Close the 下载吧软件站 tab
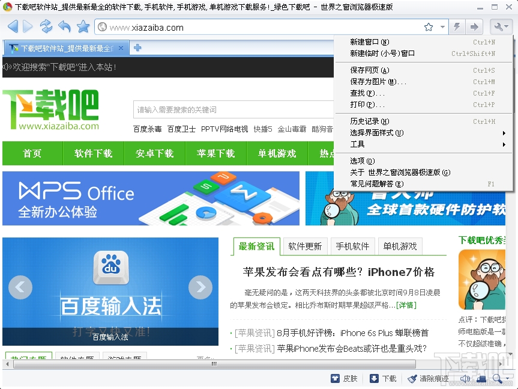The width and height of the screenshot is (518, 389). tap(121, 48)
